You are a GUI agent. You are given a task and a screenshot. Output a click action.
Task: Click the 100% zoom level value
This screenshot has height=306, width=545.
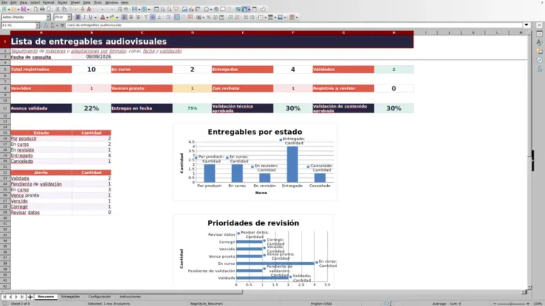tap(538, 304)
